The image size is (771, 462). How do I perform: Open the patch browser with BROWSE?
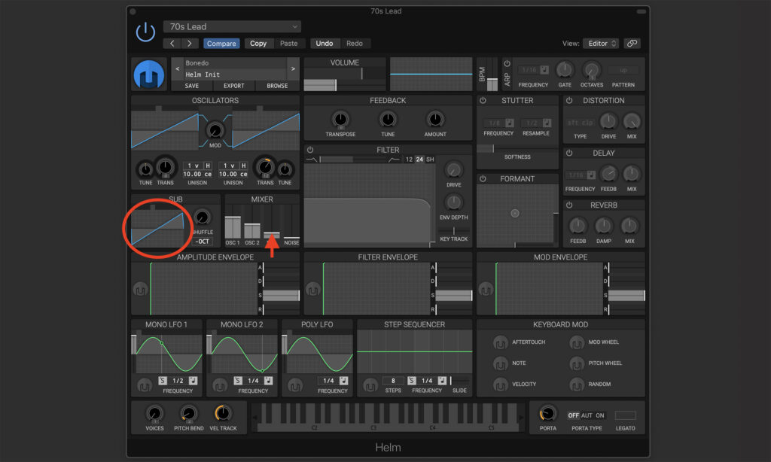(x=277, y=86)
